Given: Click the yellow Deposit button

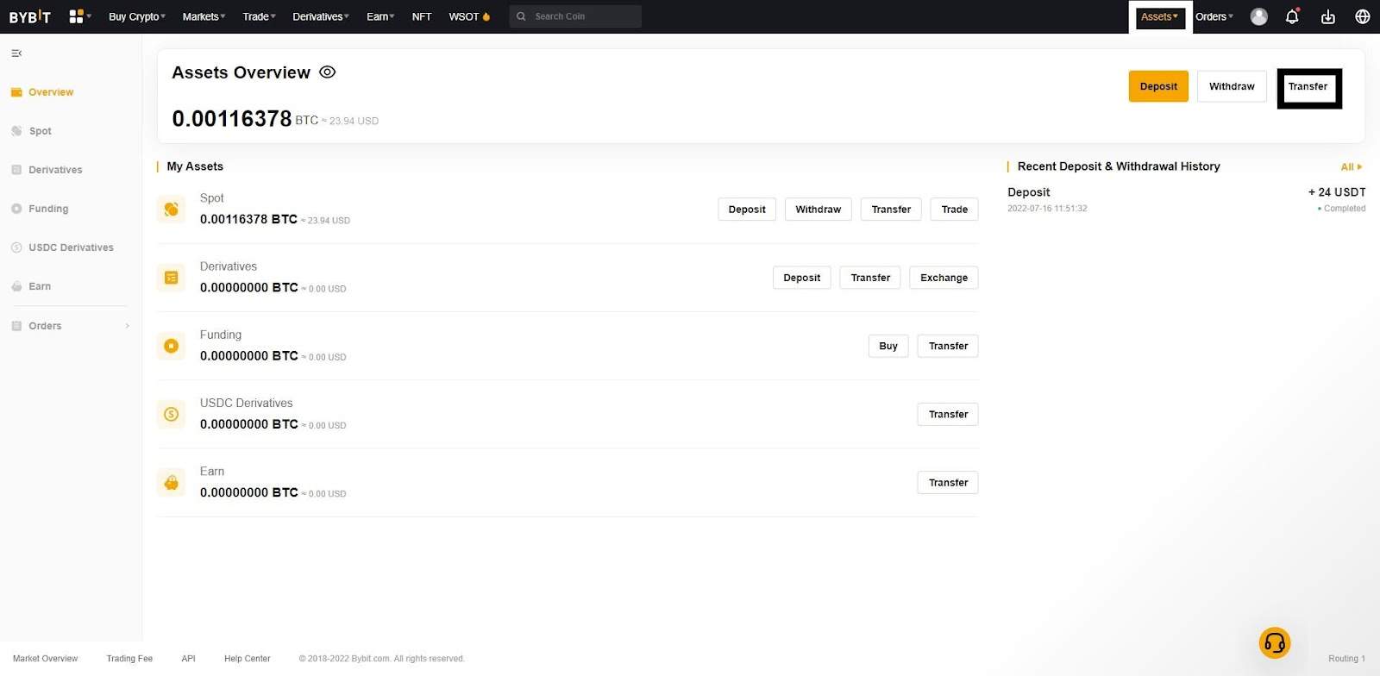Looking at the screenshot, I should pyautogui.click(x=1158, y=86).
